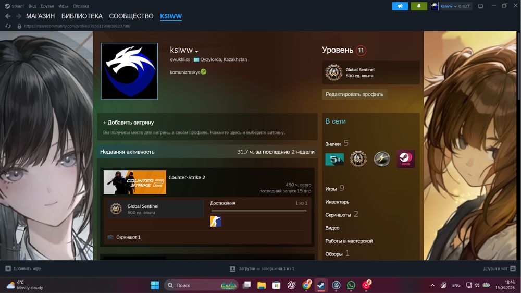The image size is (521, 293).
Task: Click the taskbar Поиск search box
Action: click(x=201, y=285)
